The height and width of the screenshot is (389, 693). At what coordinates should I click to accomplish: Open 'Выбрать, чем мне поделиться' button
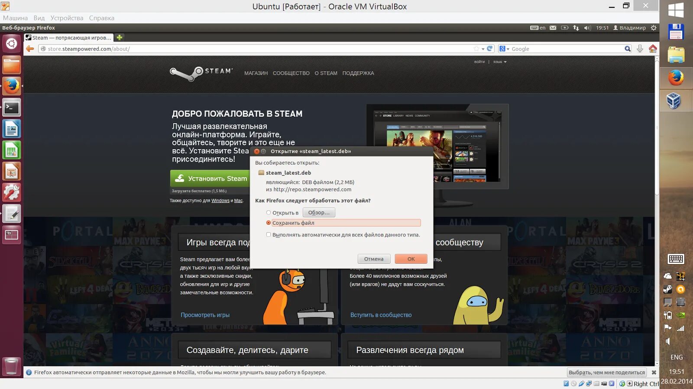[x=607, y=373]
